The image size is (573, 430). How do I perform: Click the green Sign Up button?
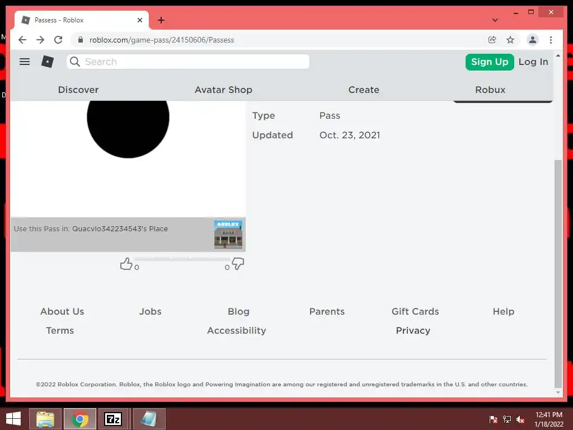tap(490, 62)
